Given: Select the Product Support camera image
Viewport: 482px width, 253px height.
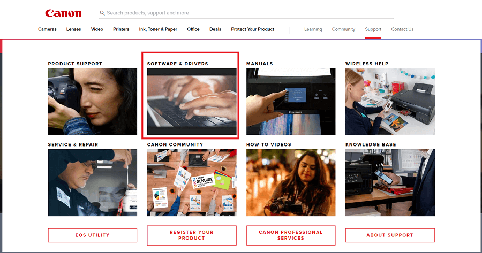Looking at the screenshot, I should tap(93, 101).
